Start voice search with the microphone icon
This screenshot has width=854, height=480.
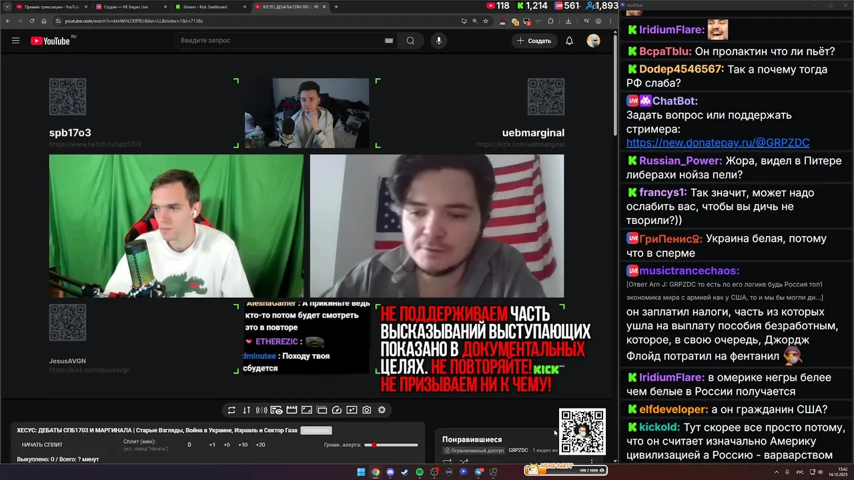[x=438, y=41]
